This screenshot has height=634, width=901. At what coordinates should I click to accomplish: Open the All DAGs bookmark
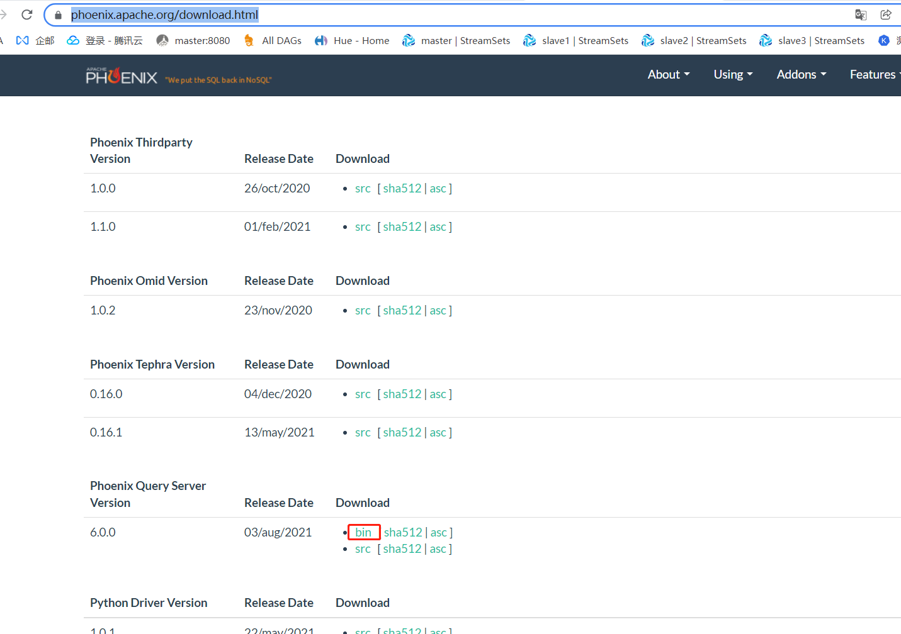point(281,40)
